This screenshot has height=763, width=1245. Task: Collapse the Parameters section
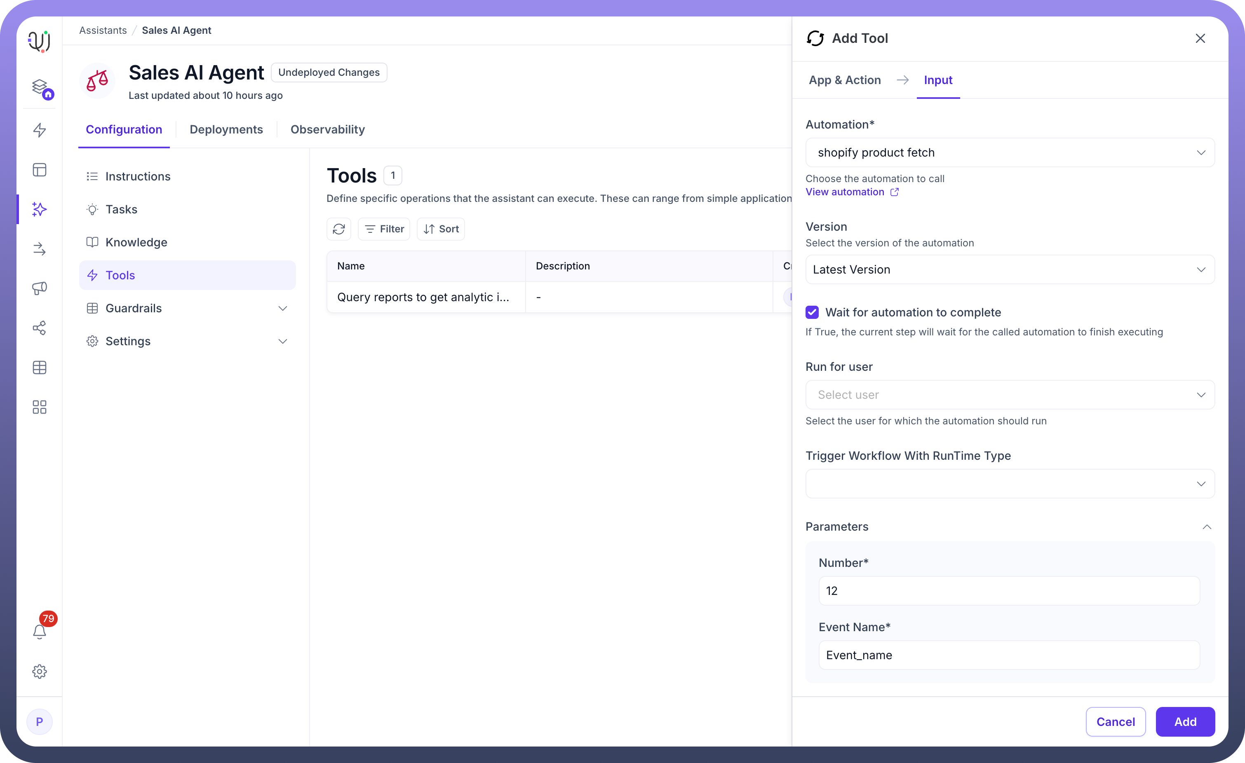click(1207, 527)
